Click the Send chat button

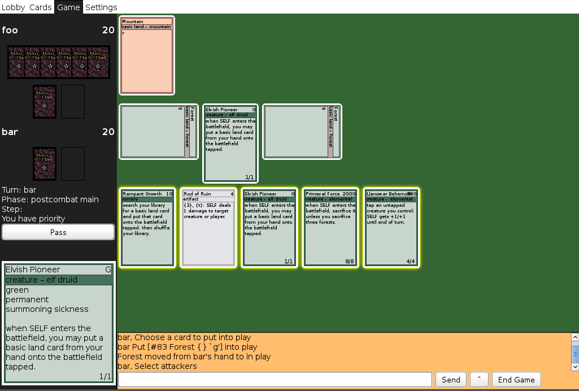tap(451, 380)
